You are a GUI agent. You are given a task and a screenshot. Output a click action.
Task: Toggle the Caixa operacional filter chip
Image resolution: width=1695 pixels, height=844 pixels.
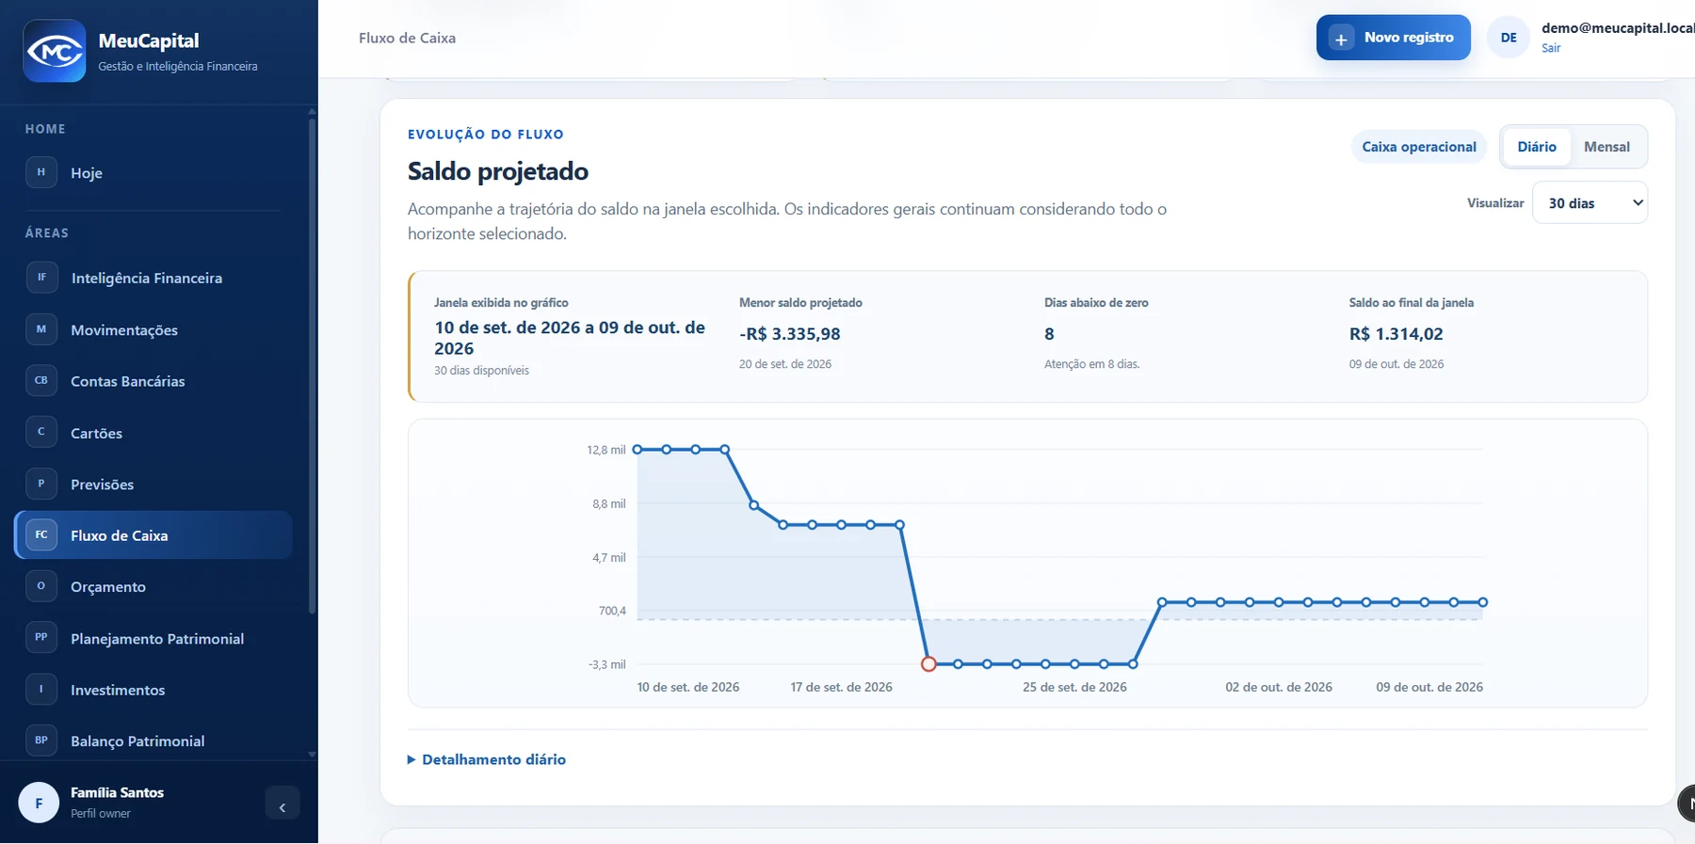coord(1419,147)
